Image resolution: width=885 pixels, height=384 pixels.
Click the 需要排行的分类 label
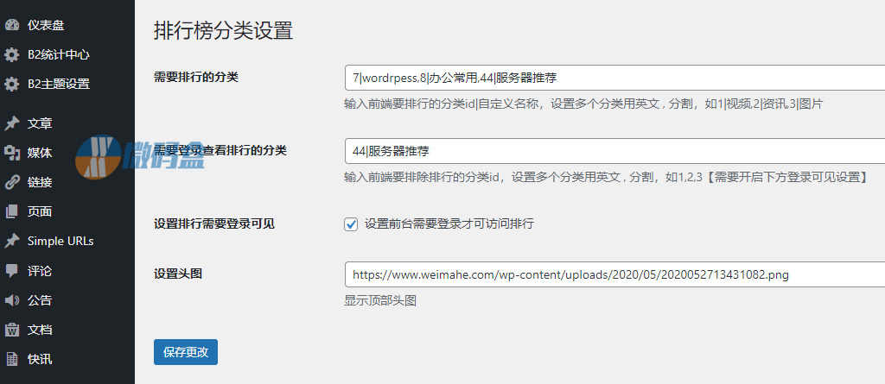pos(196,78)
